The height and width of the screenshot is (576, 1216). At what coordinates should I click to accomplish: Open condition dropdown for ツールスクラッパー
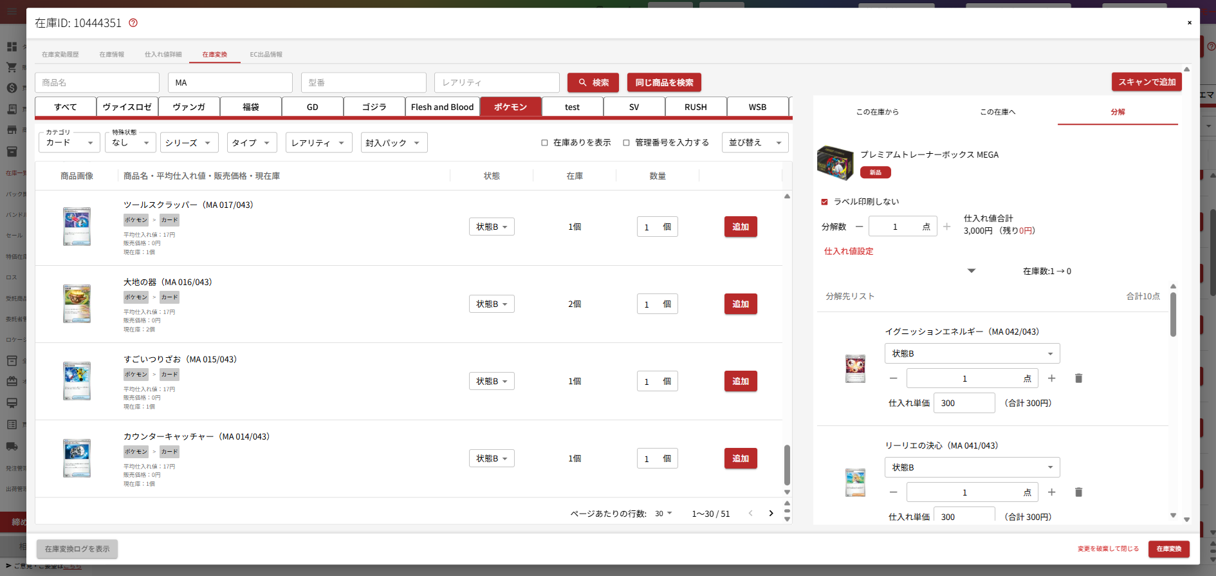click(x=492, y=227)
